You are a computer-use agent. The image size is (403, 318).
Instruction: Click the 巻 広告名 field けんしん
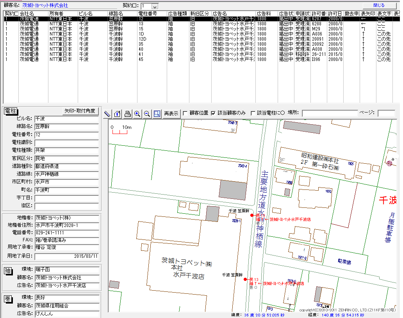pos(67,314)
